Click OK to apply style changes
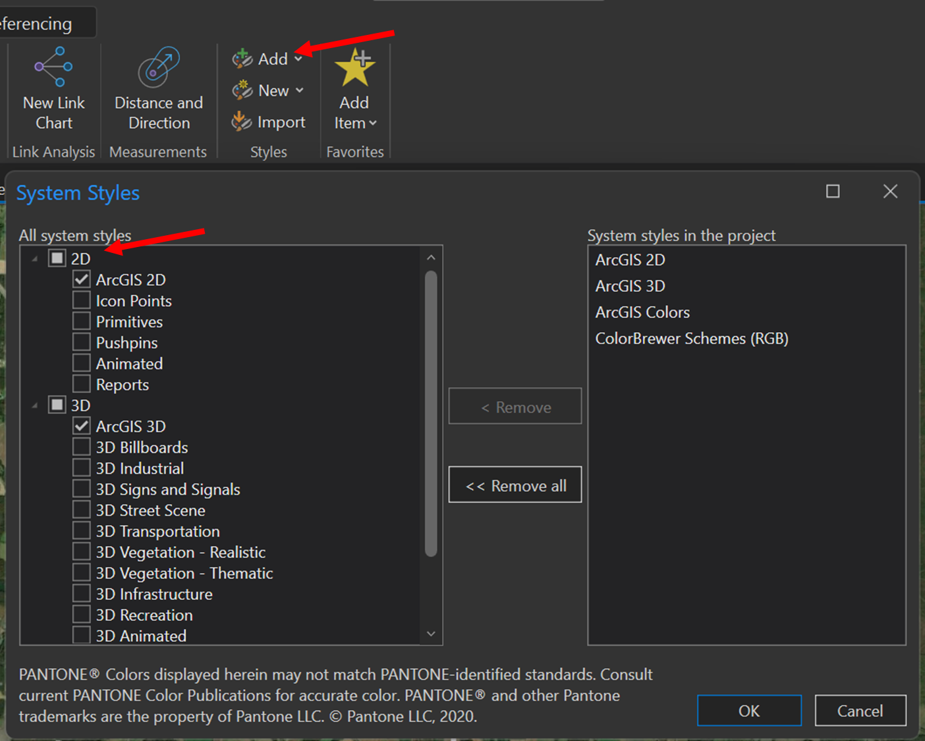Image resolution: width=925 pixels, height=741 pixels. tap(748, 711)
